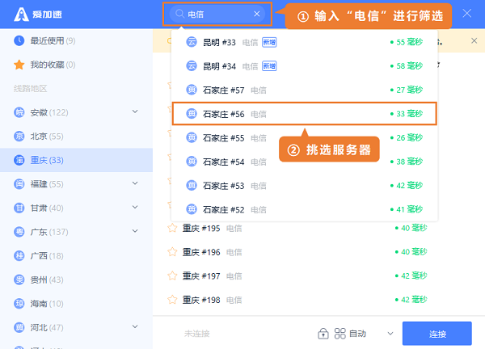Select 贵州 (43) region
This screenshot has width=485, height=349.
pos(76,280)
